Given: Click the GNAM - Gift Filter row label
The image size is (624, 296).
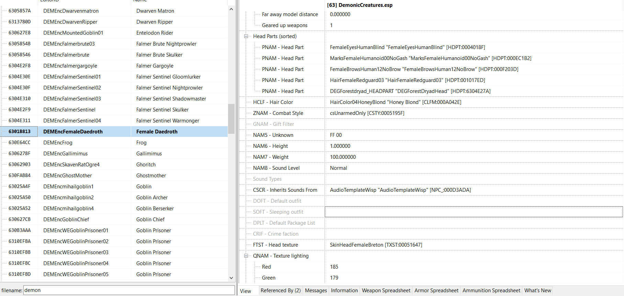Looking at the screenshot, I should [x=273, y=124].
